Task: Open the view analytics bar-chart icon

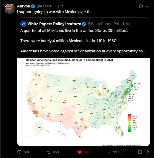Action: (x=110, y=152)
